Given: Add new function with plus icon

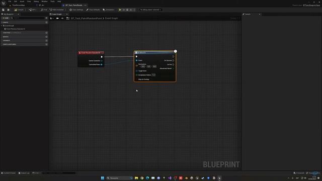Looking at the screenshot, I should pyautogui.click(x=46, y=33).
